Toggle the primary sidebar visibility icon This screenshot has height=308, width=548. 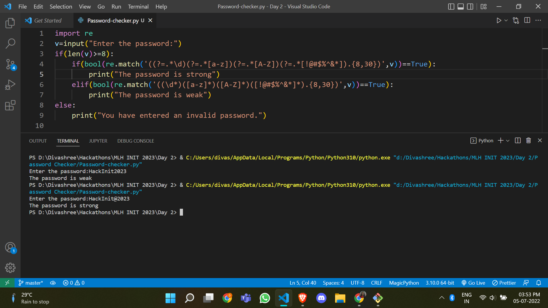pos(451,6)
